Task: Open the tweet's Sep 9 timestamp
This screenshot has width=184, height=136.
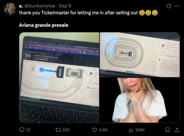Action: click(65, 6)
